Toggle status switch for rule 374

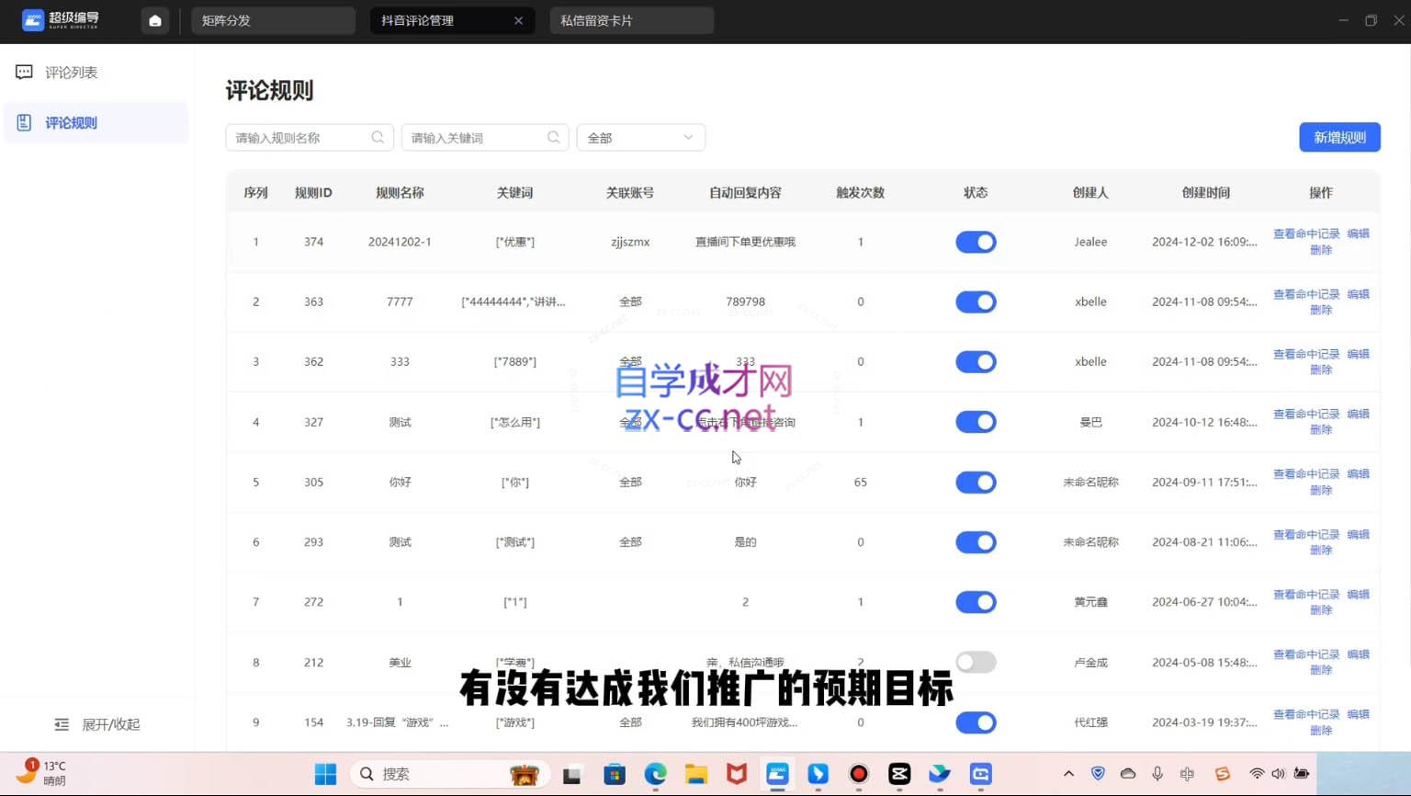(976, 242)
